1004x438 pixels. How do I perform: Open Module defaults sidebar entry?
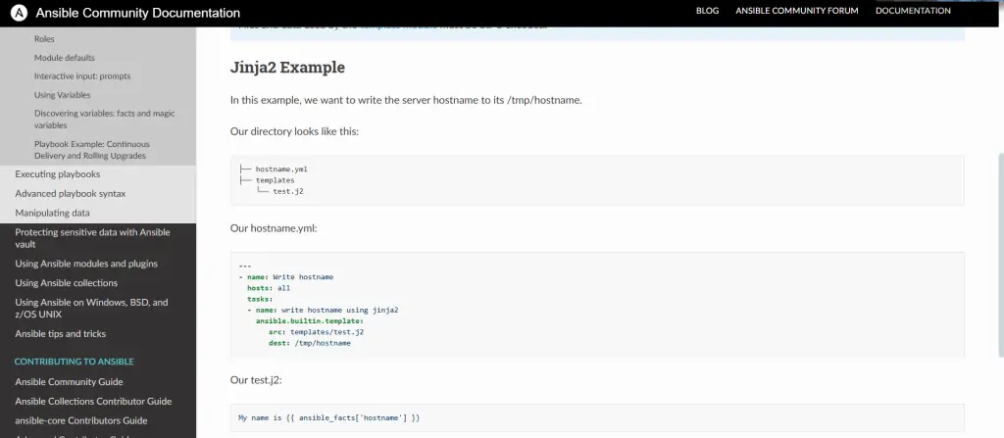pos(65,58)
